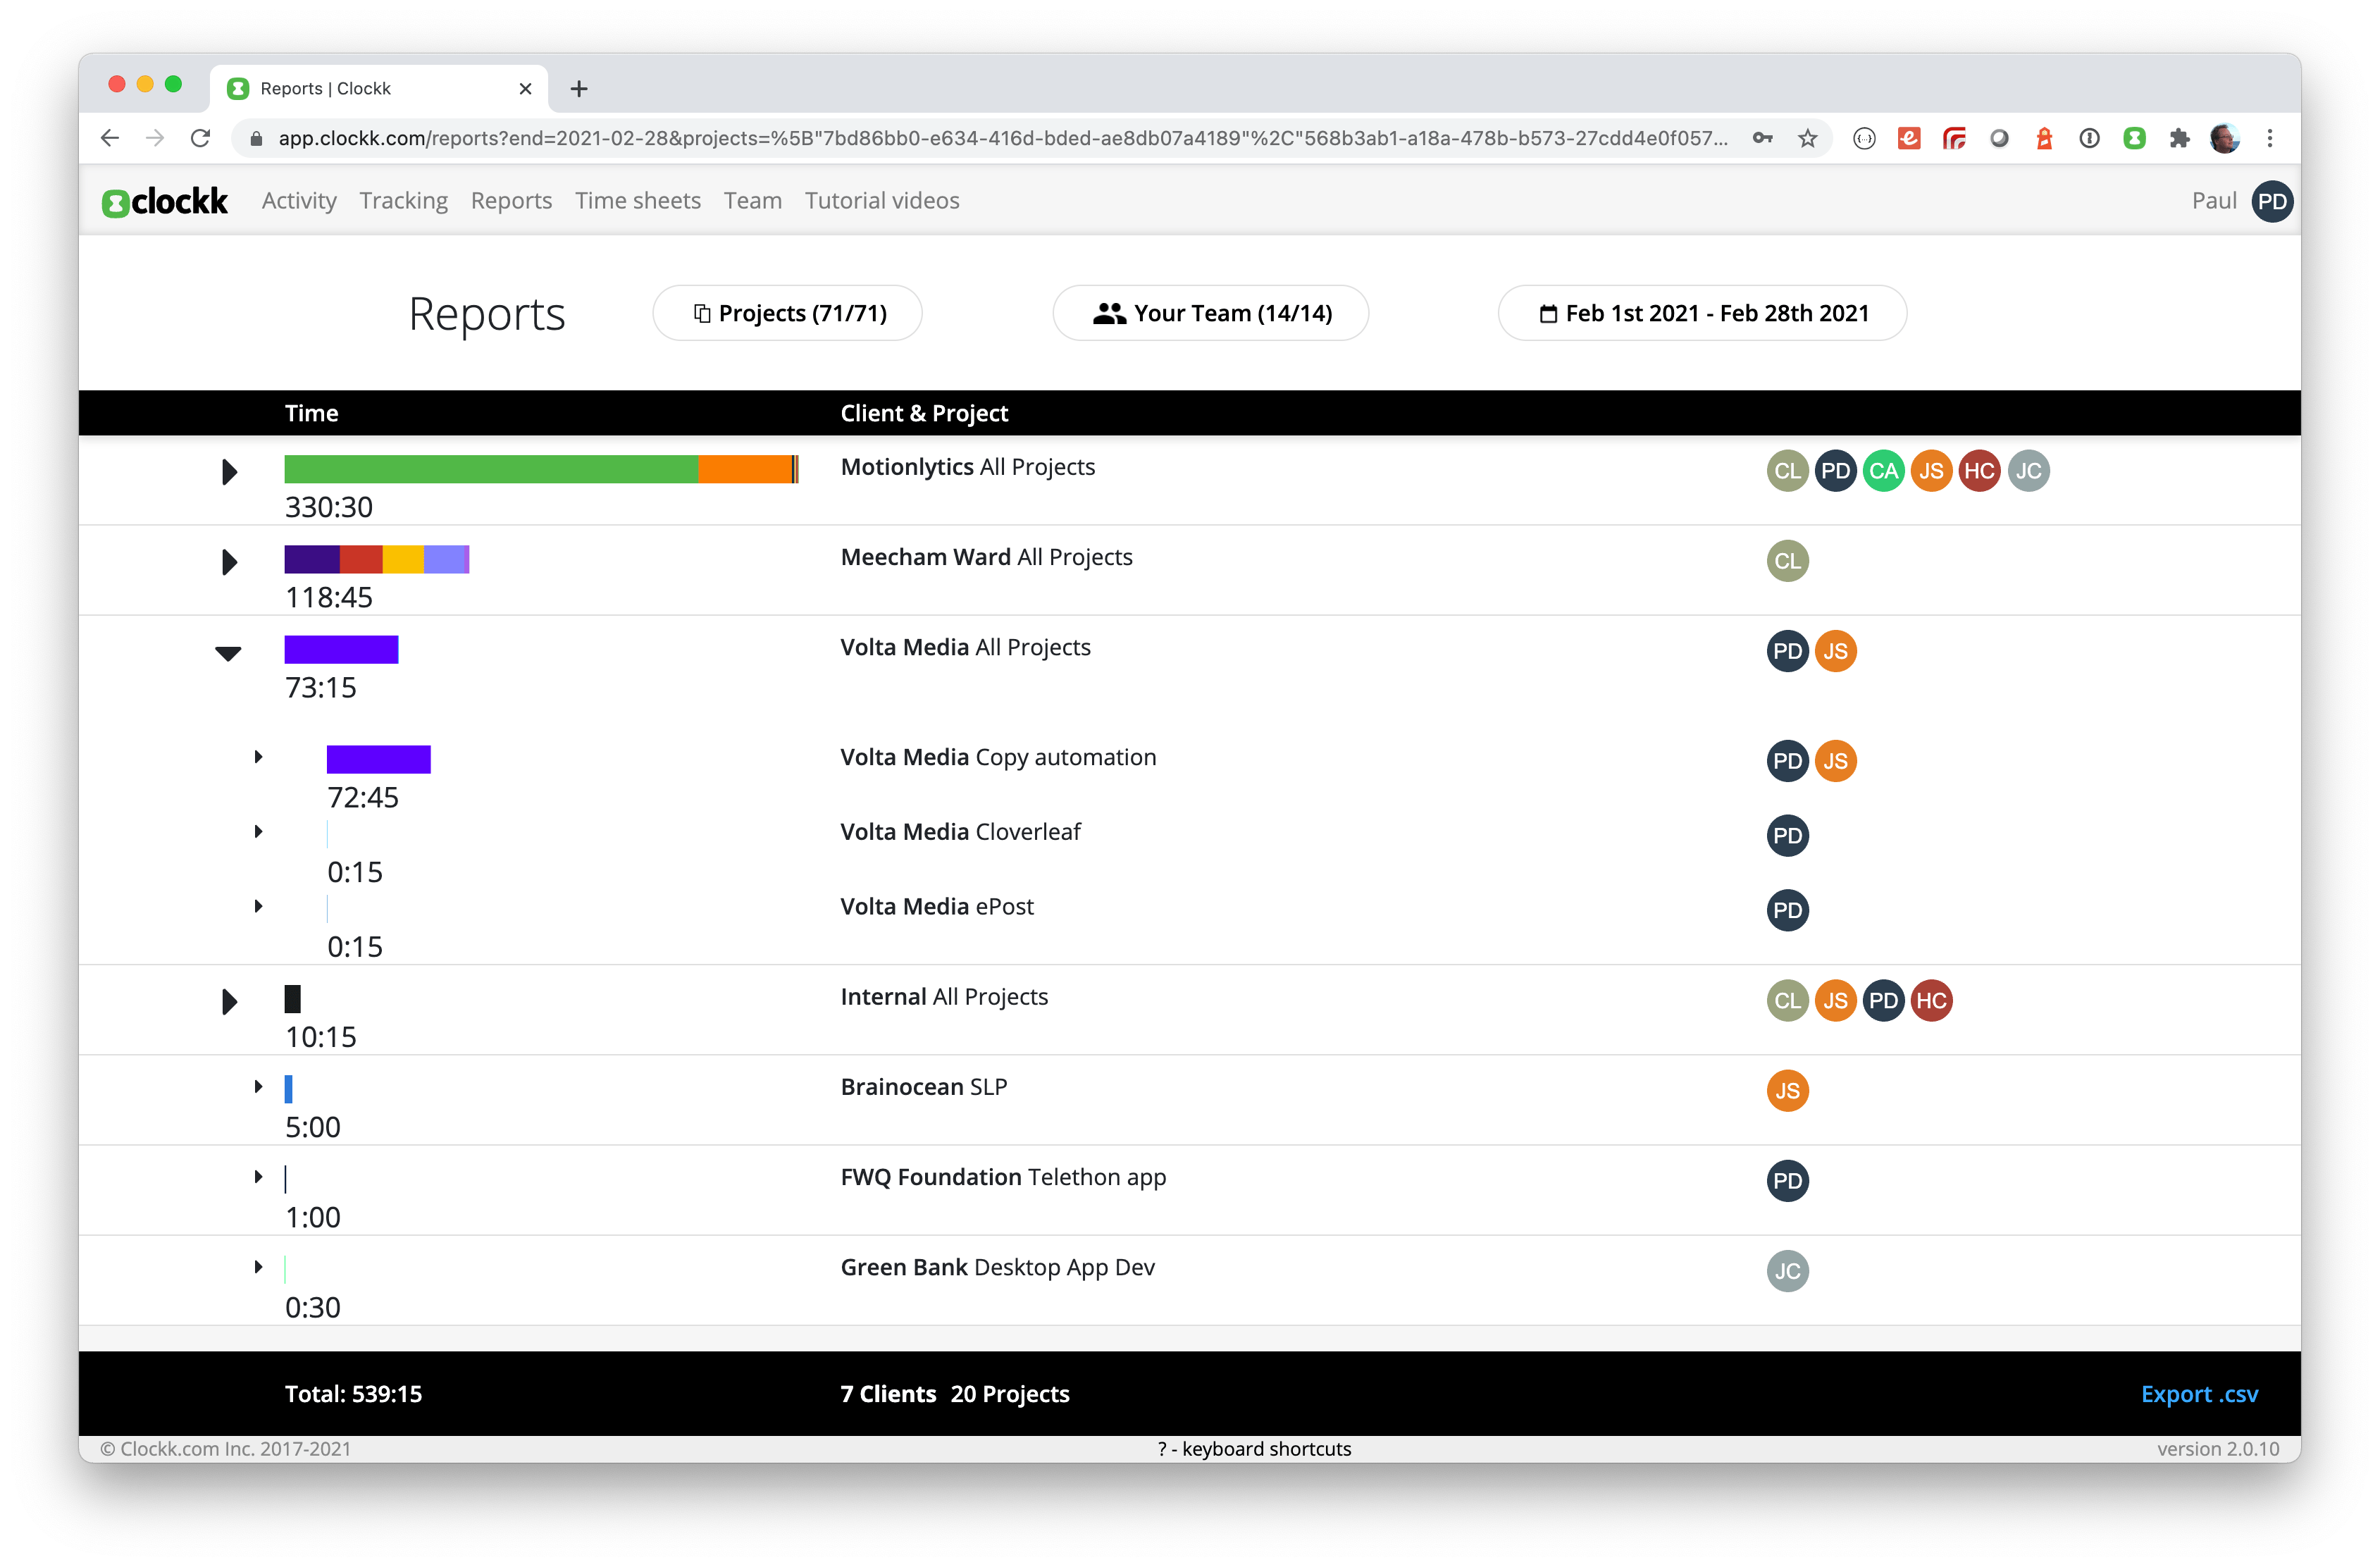Open Reports in the top navigation
Image resolution: width=2380 pixels, height=1567 pixels.
(511, 201)
